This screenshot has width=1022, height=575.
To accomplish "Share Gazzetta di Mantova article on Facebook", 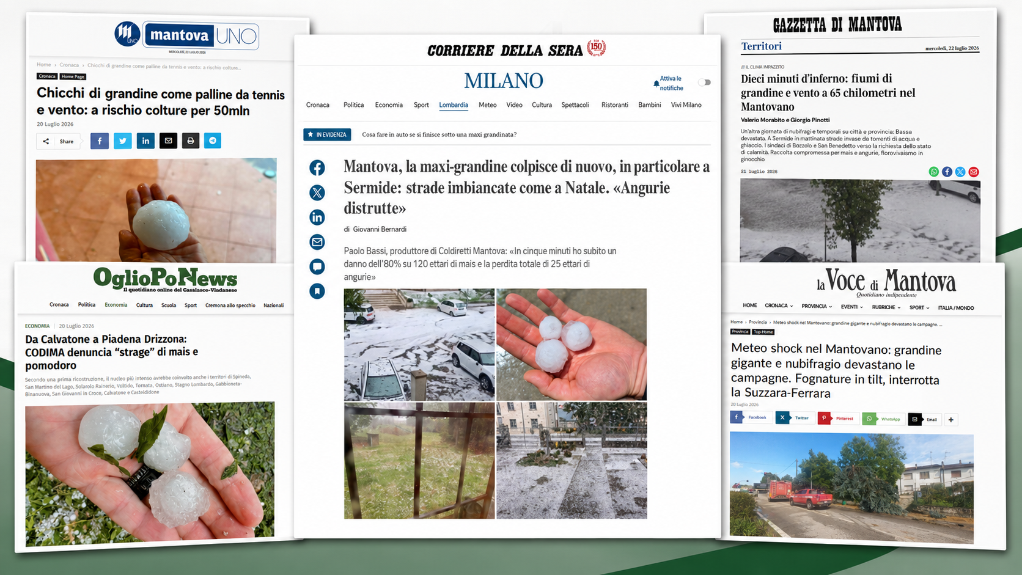I will click(x=947, y=172).
